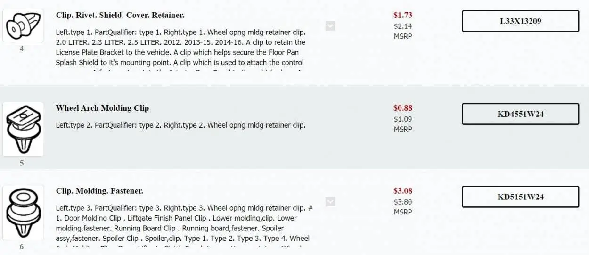Select part number KD4551W24 button
Screen dimensions: 589x255
click(x=520, y=114)
